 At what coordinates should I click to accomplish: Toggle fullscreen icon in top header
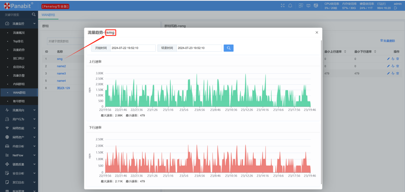[x=283, y=6]
